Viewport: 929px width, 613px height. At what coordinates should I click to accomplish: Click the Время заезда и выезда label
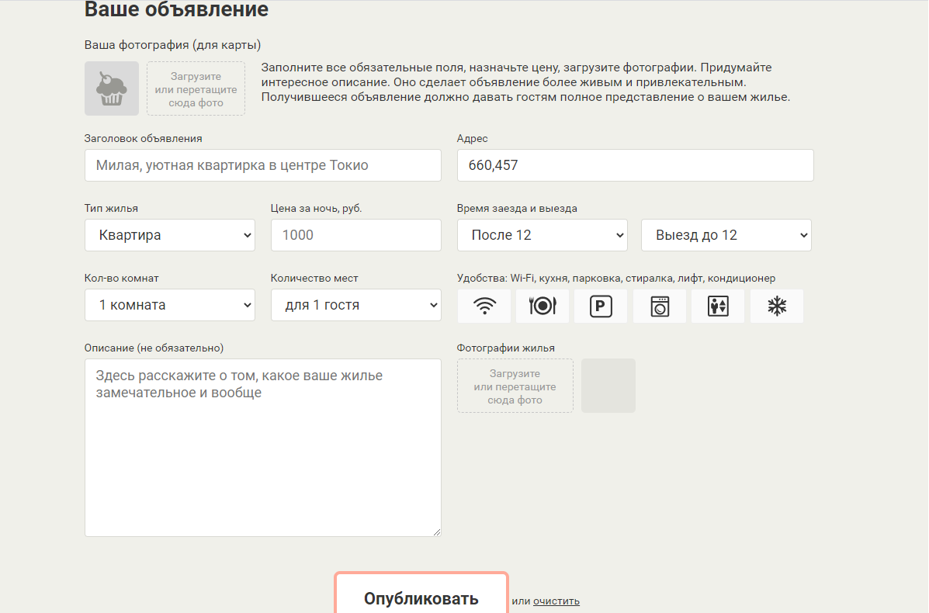click(x=517, y=209)
